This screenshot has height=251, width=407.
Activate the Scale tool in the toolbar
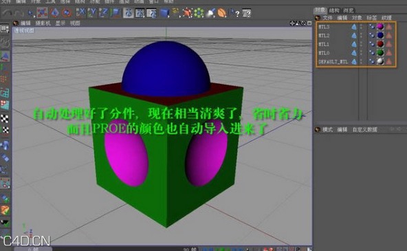[54, 12]
